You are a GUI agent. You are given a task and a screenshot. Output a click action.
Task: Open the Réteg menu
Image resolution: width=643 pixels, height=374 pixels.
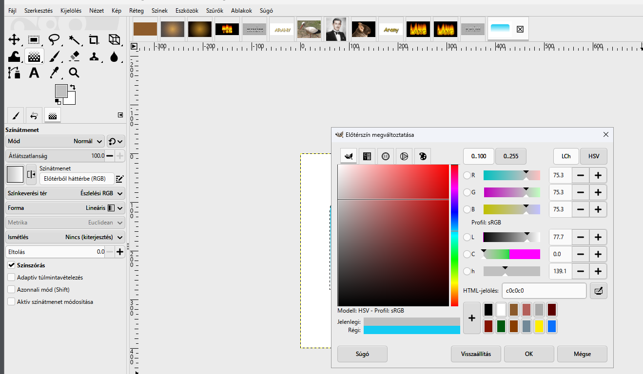pyautogui.click(x=136, y=10)
